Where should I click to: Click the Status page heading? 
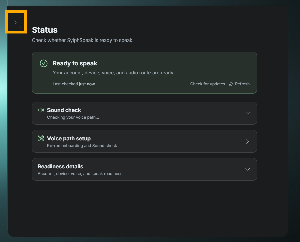45,30
